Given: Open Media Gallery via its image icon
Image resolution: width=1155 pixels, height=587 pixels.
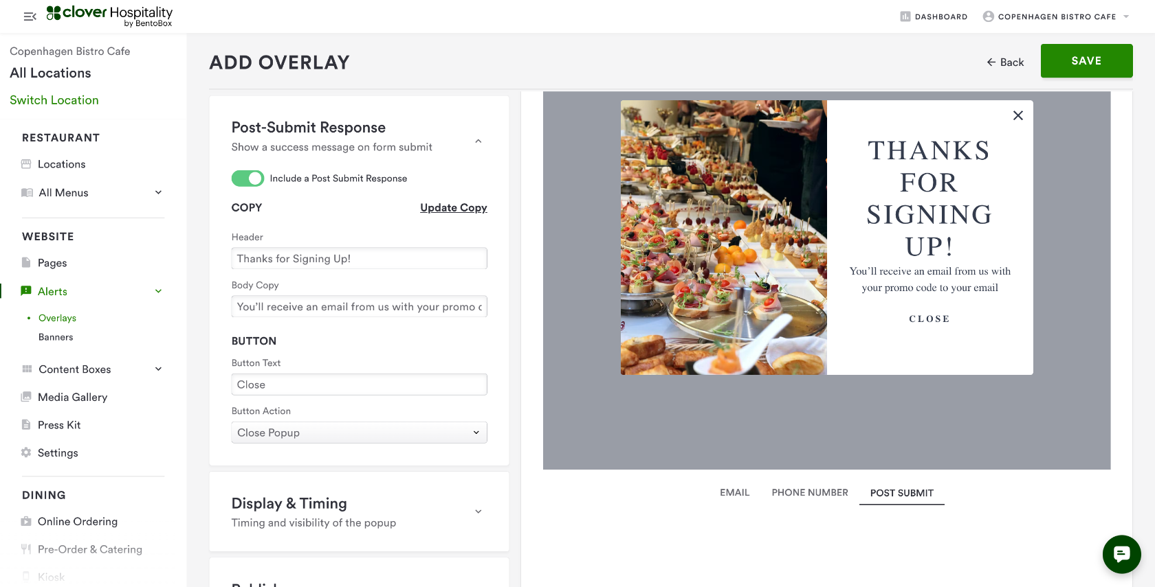Looking at the screenshot, I should click(x=26, y=397).
